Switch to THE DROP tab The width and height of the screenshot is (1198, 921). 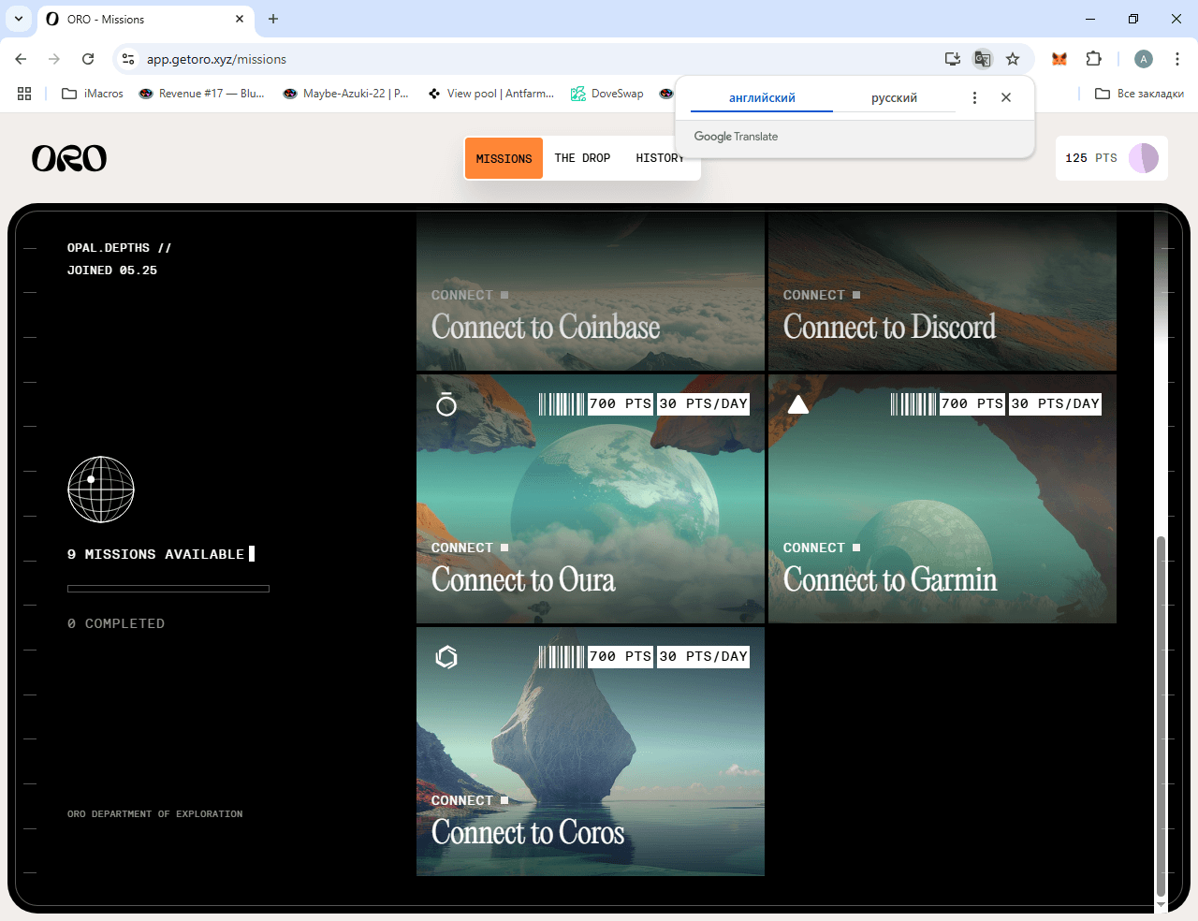pyautogui.click(x=582, y=158)
